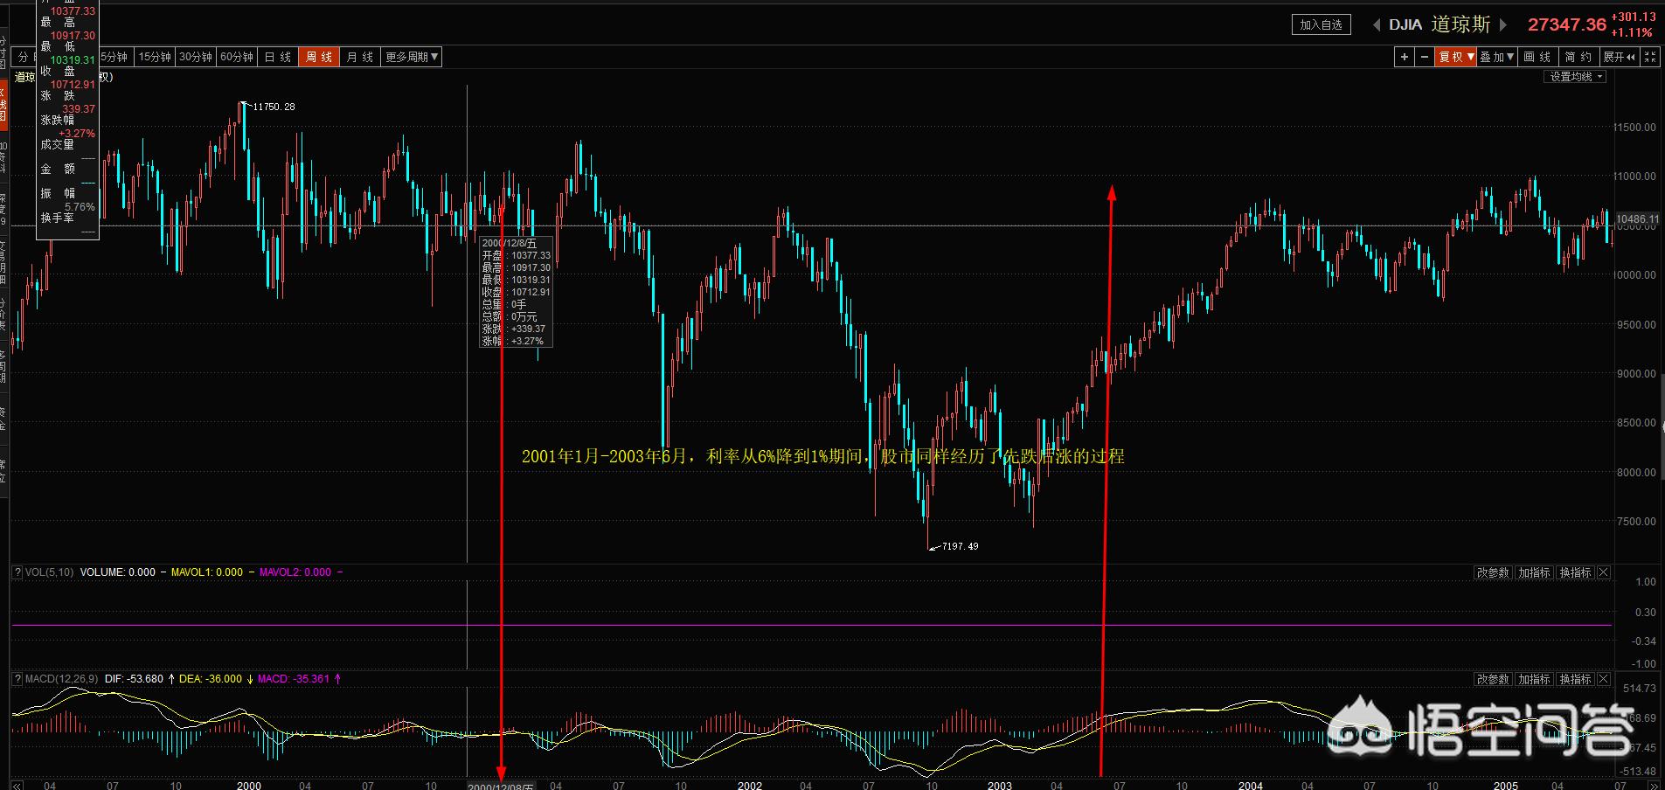The image size is (1665, 790).
Task: Click the 振幅 5.76% value in info panel
Action: pyautogui.click(x=80, y=207)
